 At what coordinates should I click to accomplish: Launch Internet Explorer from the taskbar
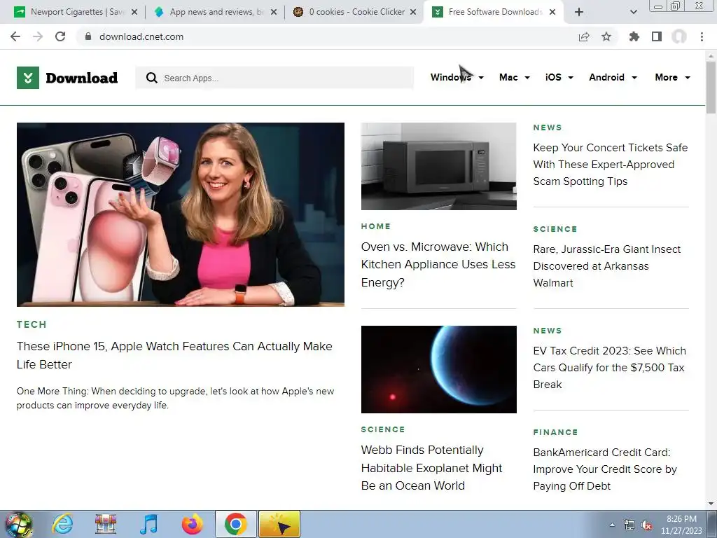tap(62, 524)
